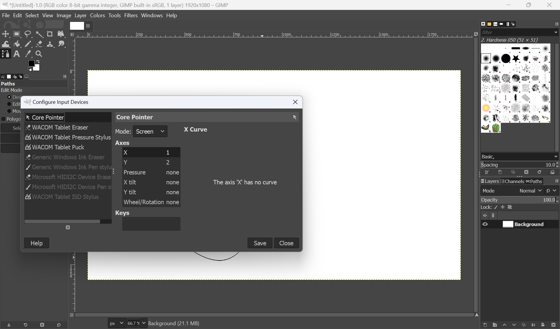560x329 pixels.
Task: Click the foreground color swatch
Action: [31, 64]
